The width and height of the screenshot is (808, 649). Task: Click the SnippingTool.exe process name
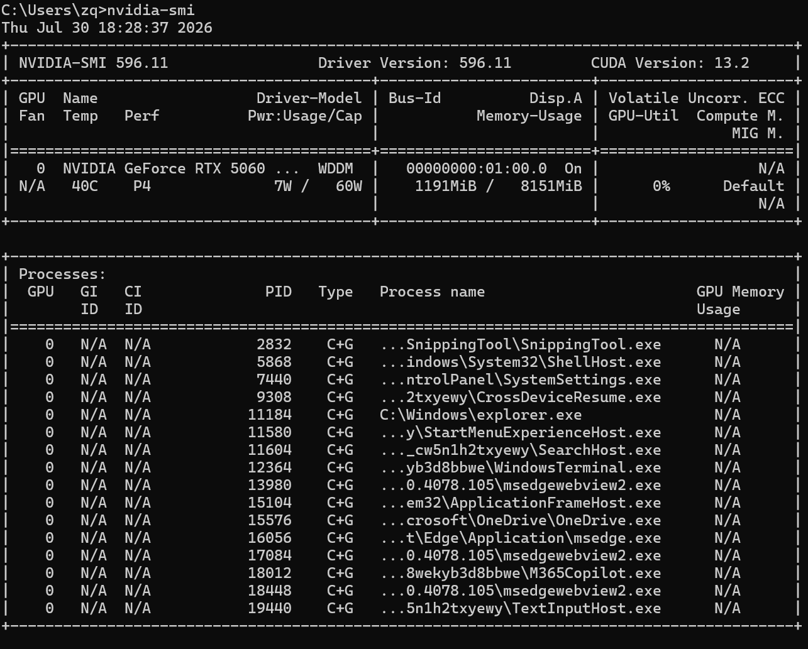(x=521, y=344)
